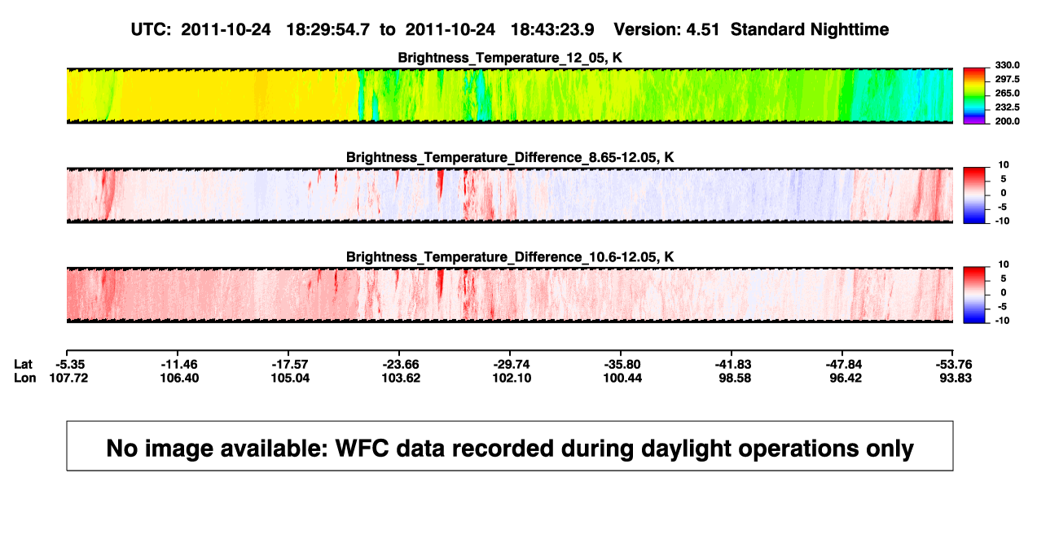Click longitude value '105.04'
This screenshot has width=1059, height=543.
point(292,378)
